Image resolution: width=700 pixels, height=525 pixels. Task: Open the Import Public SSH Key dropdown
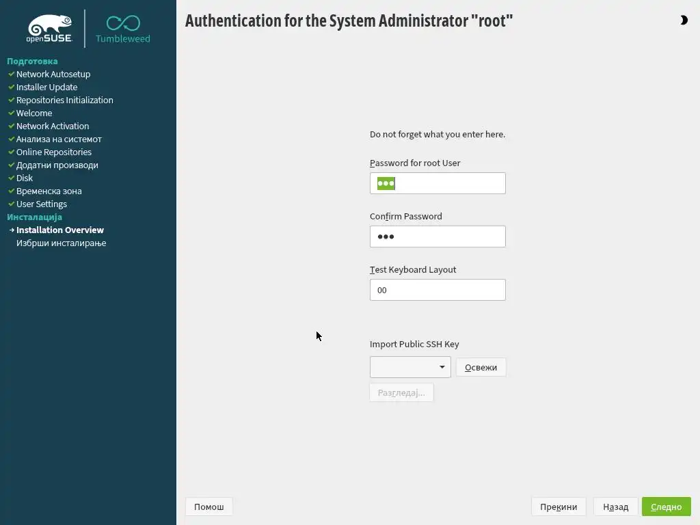click(409, 367)
